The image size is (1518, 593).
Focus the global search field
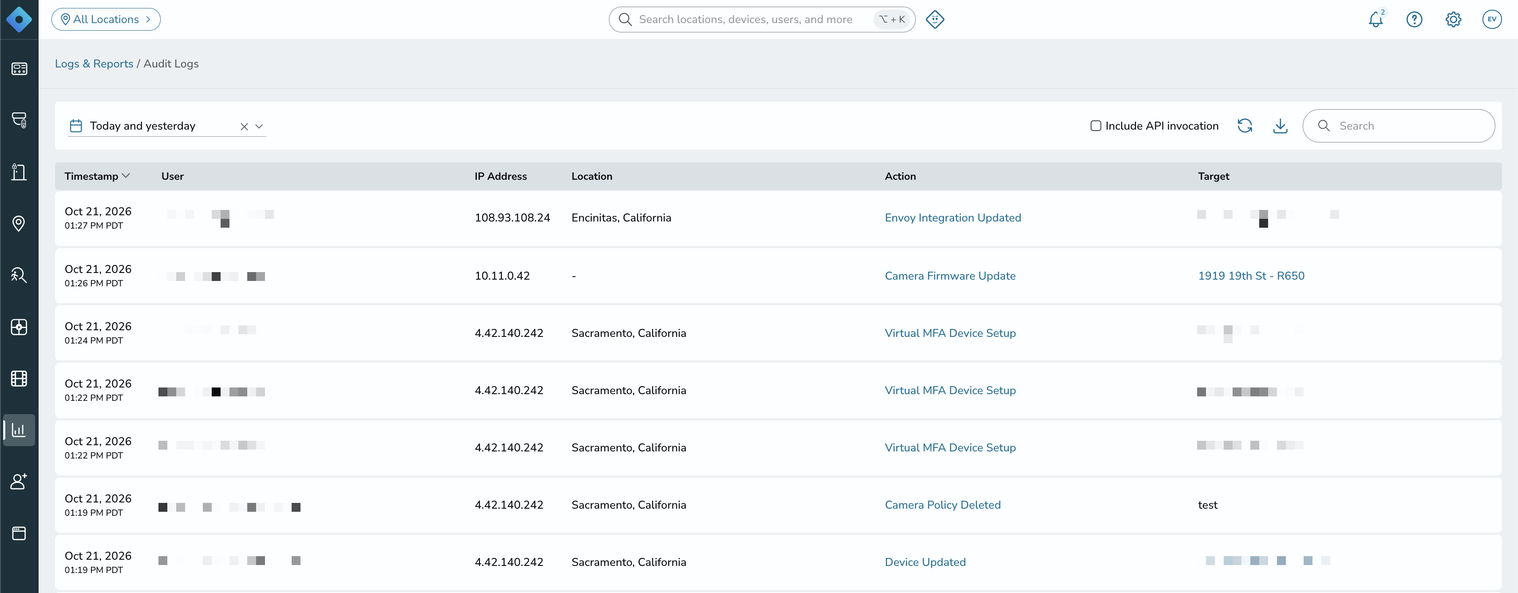pos(761,20)
